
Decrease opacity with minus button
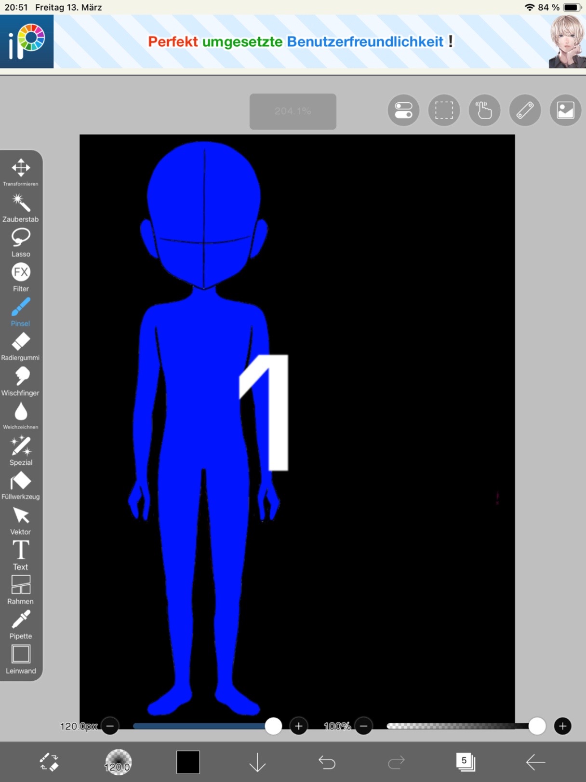tap(364, 726)
